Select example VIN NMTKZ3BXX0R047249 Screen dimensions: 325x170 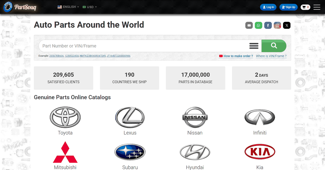[x=93, y=56]
